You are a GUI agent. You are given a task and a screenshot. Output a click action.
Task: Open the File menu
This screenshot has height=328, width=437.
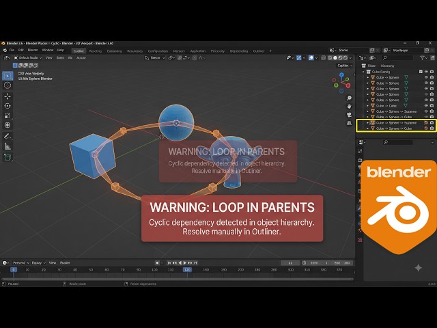click(x=12, y=50)
